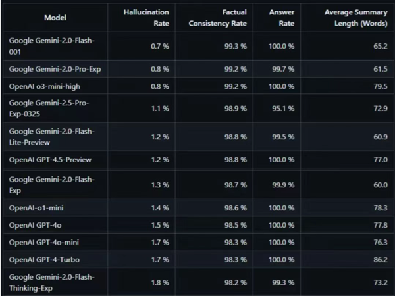This screenshot has width=395, height=296.
Task: Click the Average Summary Length header
Action: coord(355,18)
